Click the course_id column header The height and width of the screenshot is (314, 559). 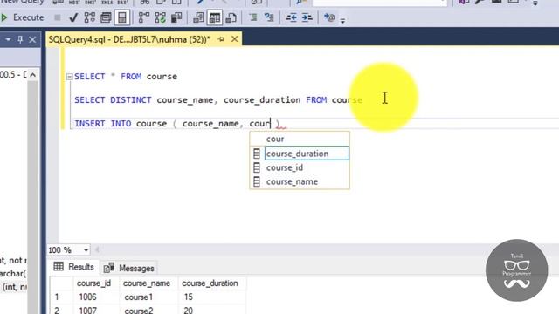point(93,283)
